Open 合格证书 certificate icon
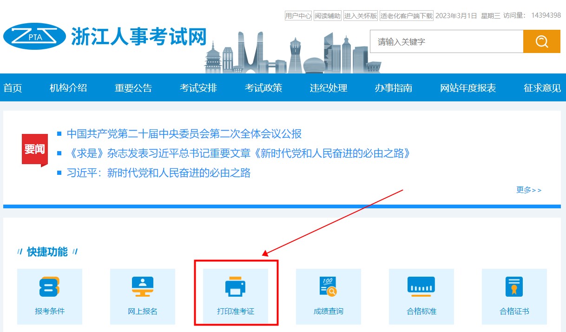Image resolution: width=566 pixels, height=332 pixels. 514,287
